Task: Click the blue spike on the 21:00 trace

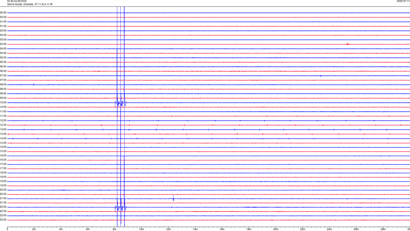Action: coord(173,198)
